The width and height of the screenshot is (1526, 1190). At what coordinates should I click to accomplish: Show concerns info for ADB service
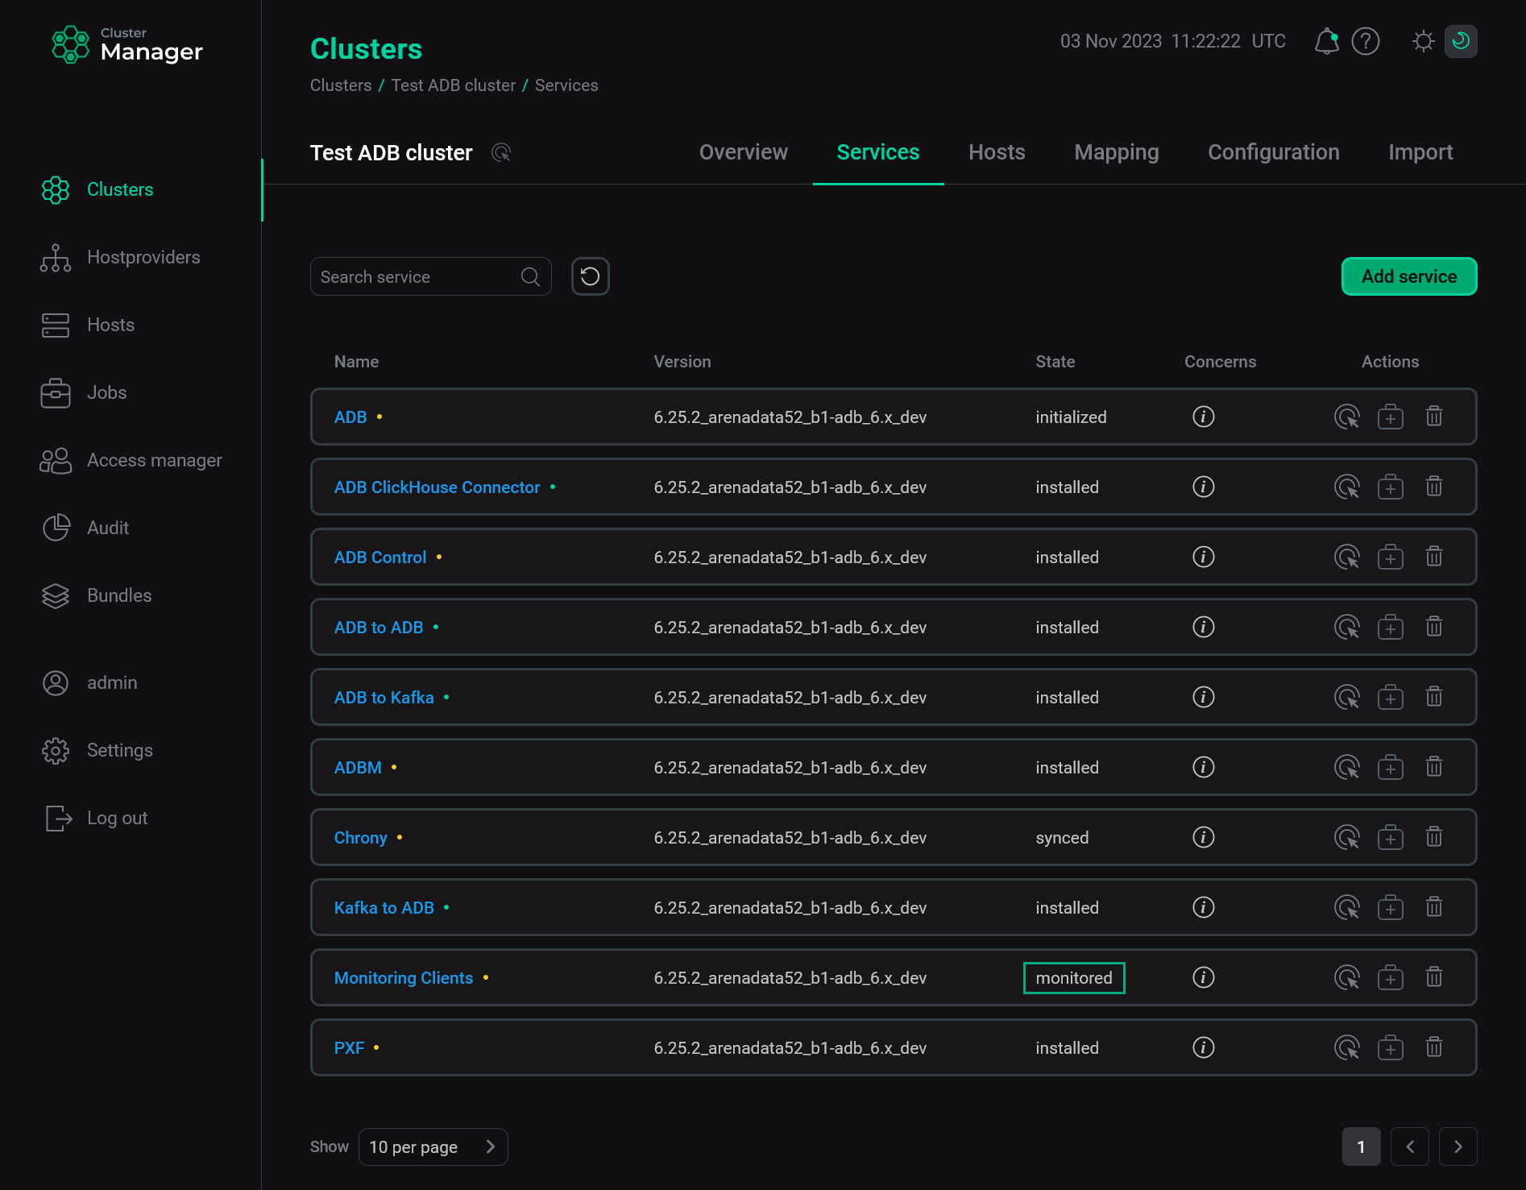pos(1203,417)
